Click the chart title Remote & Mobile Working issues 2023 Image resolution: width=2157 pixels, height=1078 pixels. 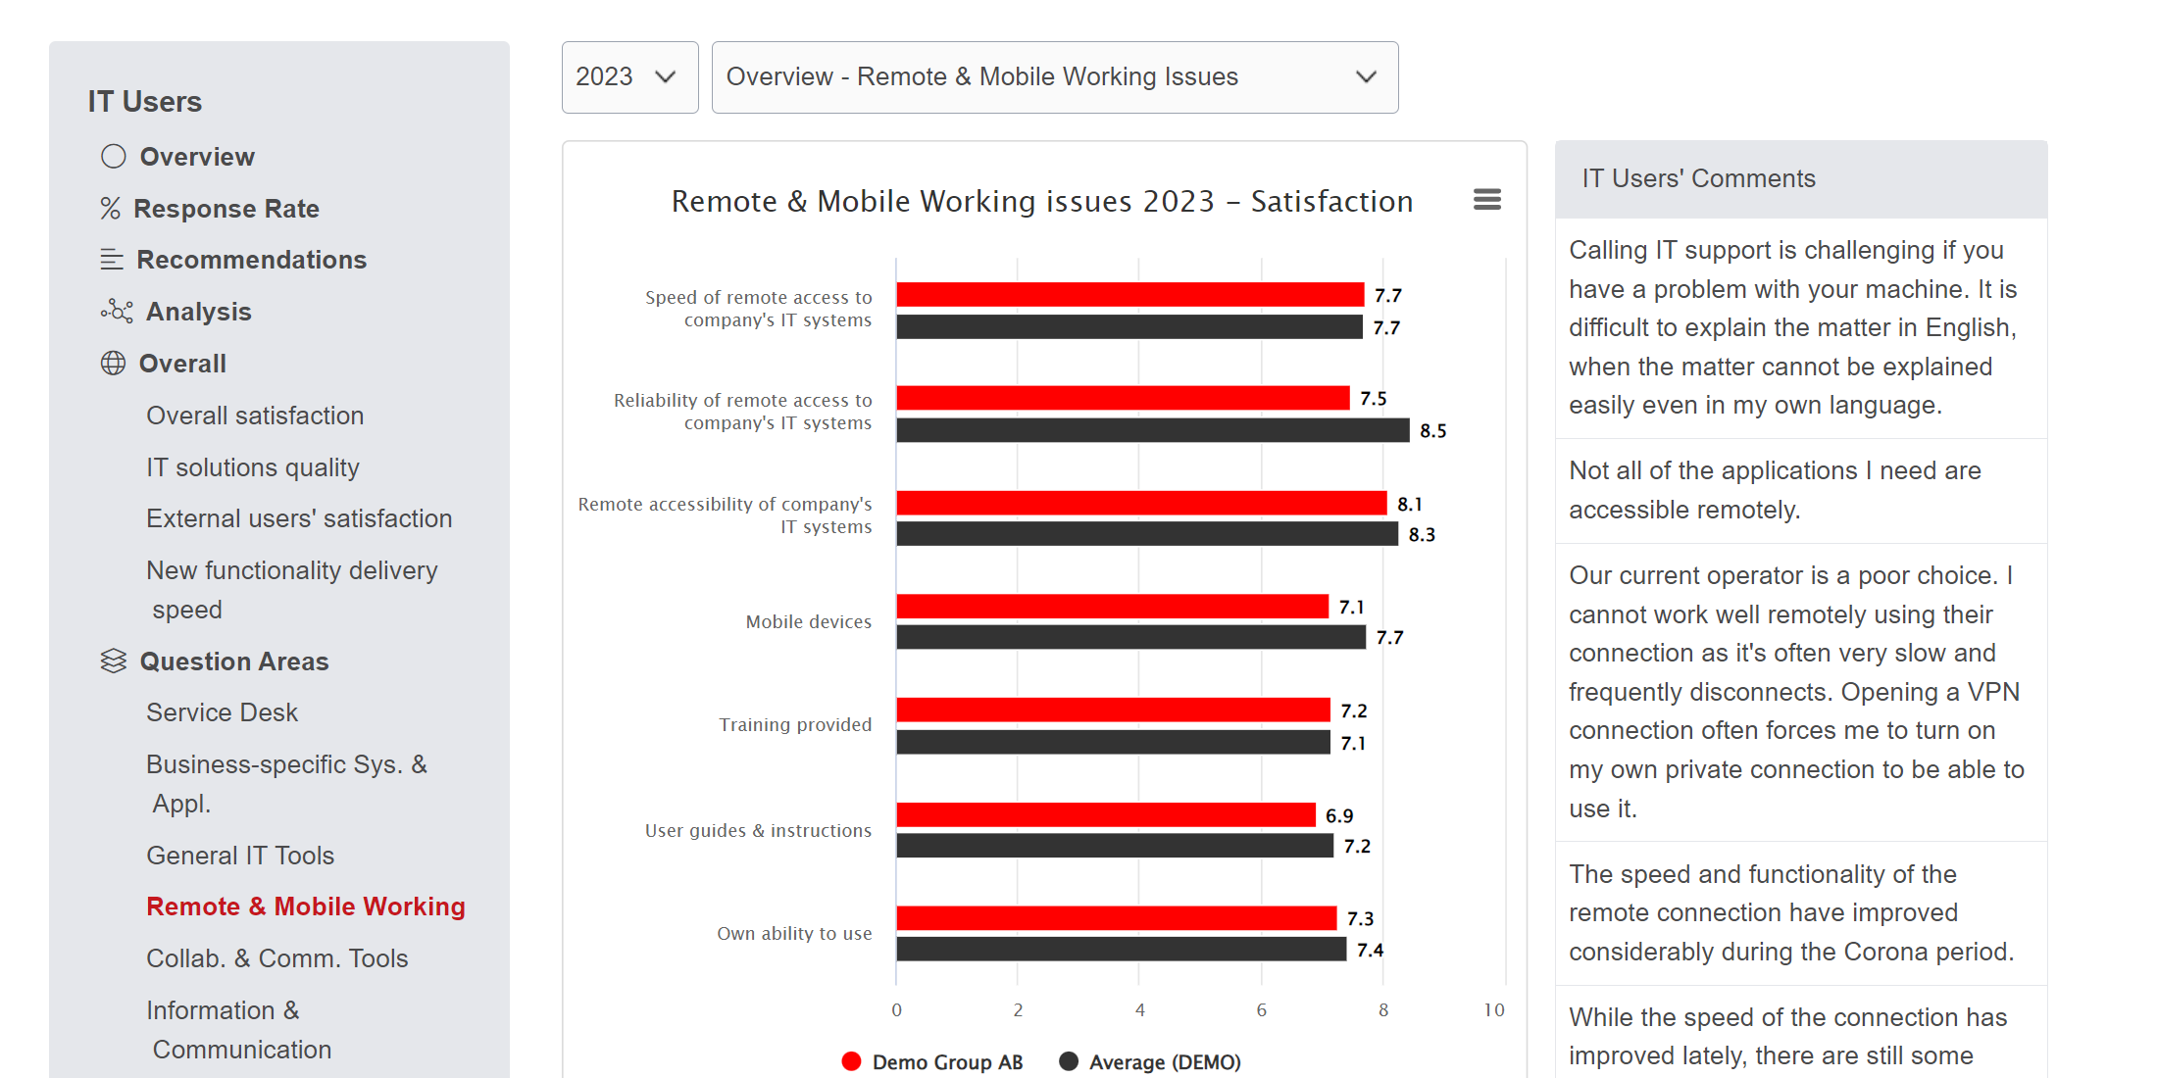(1042, 201)
